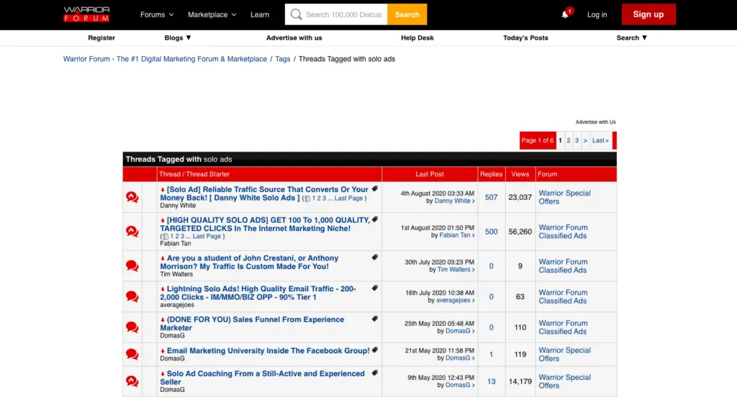Go to last post by Danny White arrow
The height and width of the screenshot is (397, 737).
pos(474,201)
